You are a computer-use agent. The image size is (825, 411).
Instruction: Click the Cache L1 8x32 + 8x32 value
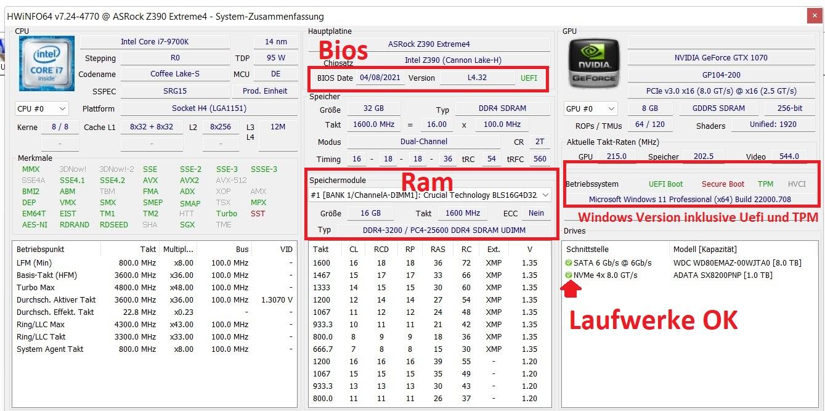click(152, 127)
